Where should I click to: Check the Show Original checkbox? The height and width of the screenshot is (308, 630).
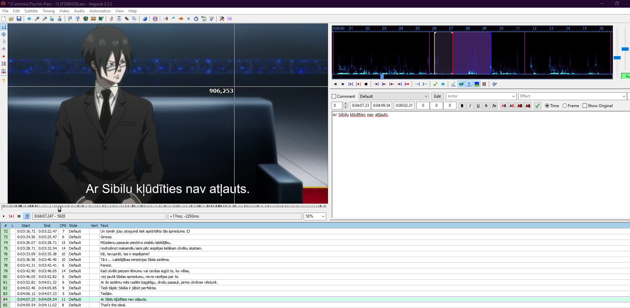(x=585, y=106)
